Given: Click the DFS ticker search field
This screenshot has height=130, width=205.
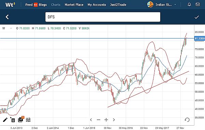Looking at the screenshot, I should [103, 17].
